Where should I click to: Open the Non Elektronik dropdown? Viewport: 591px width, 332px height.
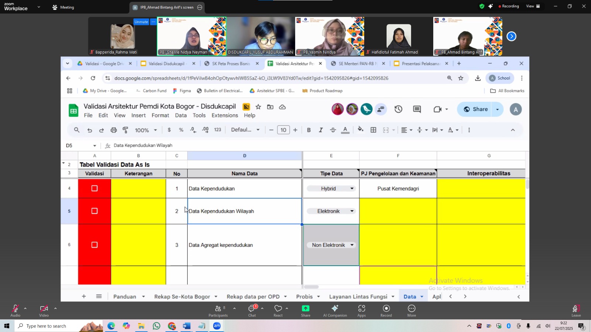[x=352, y=245]
